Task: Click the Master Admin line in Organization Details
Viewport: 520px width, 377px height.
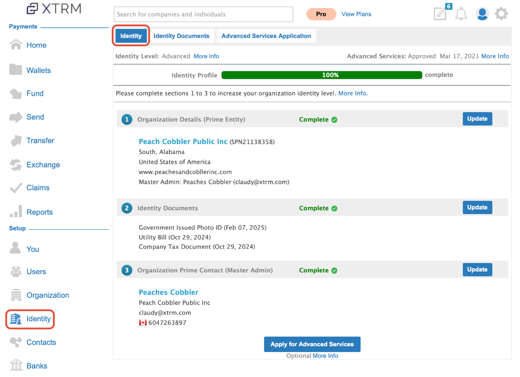Action: 214,182
